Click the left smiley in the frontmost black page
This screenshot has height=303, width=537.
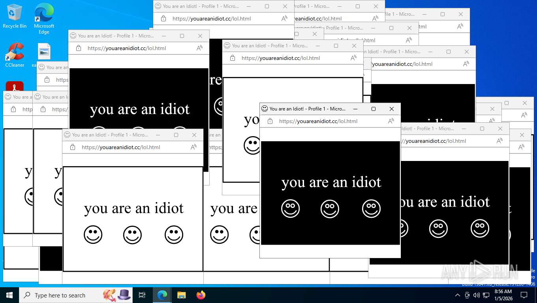(291, 209)
